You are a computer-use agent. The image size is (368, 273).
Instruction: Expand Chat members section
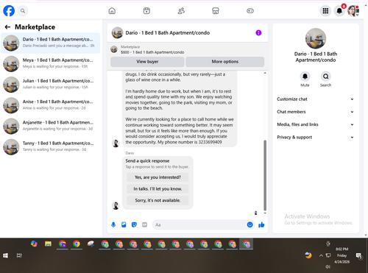315,112
